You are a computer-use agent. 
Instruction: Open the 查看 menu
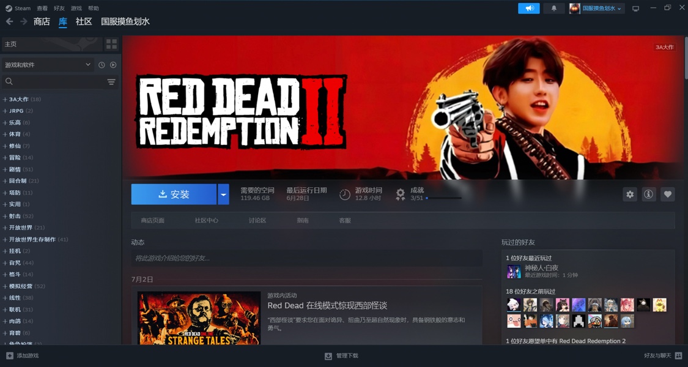(42, 9)
